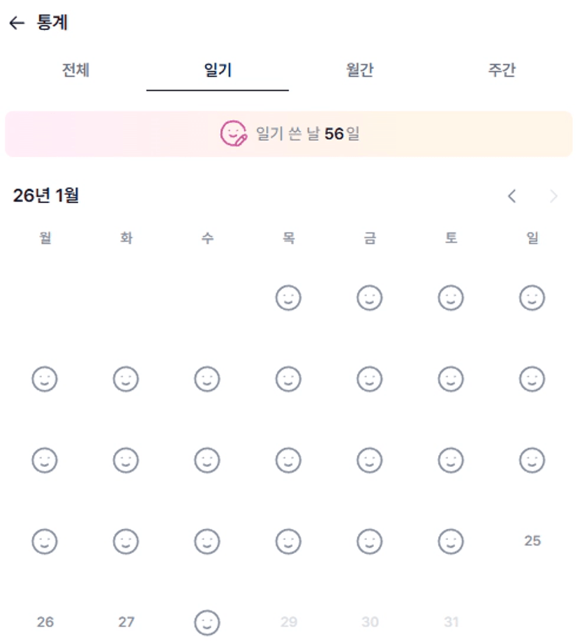Select the smiley for Friday January 9th
Screen dimensions: 577x644
click(370, 380)
